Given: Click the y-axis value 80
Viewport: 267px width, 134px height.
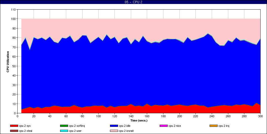Looking at the screenshot, I should (x=14, y=38).
